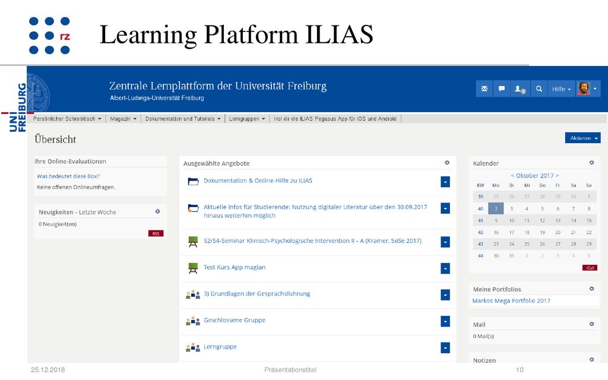The height and width of the screenshot is (380, 608).
Task: Open Aktuelle Infos für Studierende link
Action: pos(315,211)
